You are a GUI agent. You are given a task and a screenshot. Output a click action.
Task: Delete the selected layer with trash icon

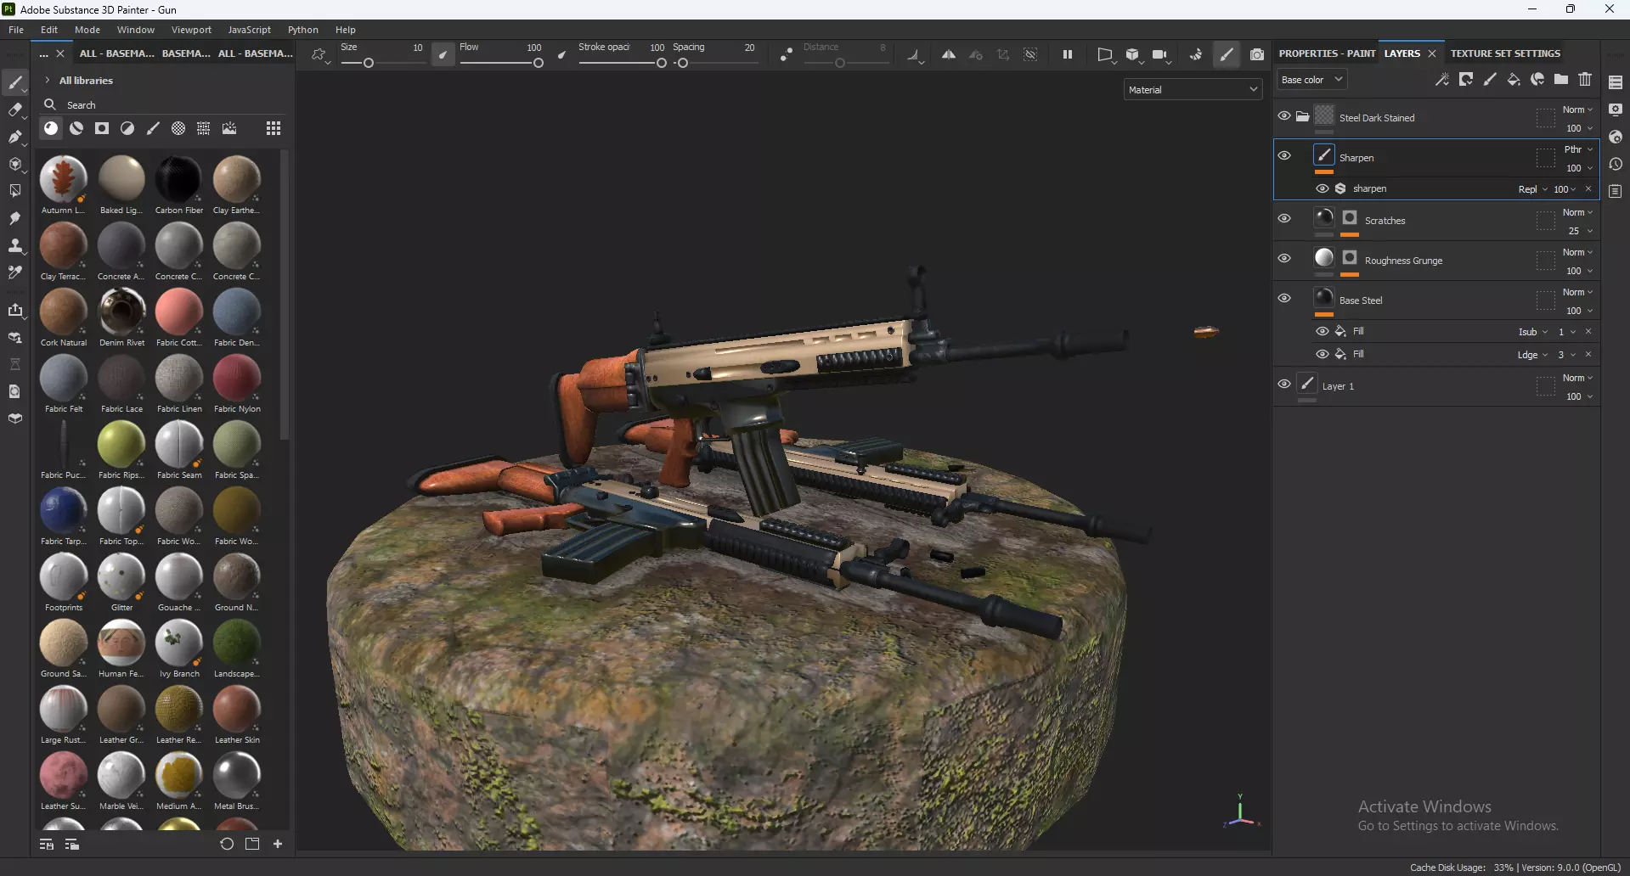pyautogui.click(x=1585, y=79)
